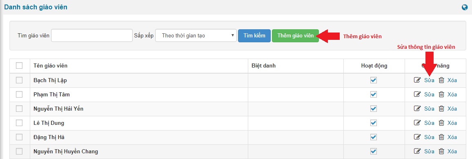The width and height of the screenshot is (472, 159).
Task: Click Xóa link for Lê Thị Dung
Action: point(452,123)
